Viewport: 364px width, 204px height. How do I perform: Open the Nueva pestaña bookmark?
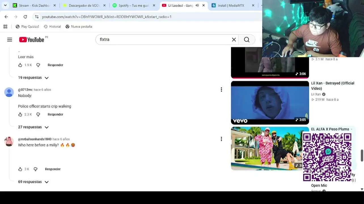(79, 27)
